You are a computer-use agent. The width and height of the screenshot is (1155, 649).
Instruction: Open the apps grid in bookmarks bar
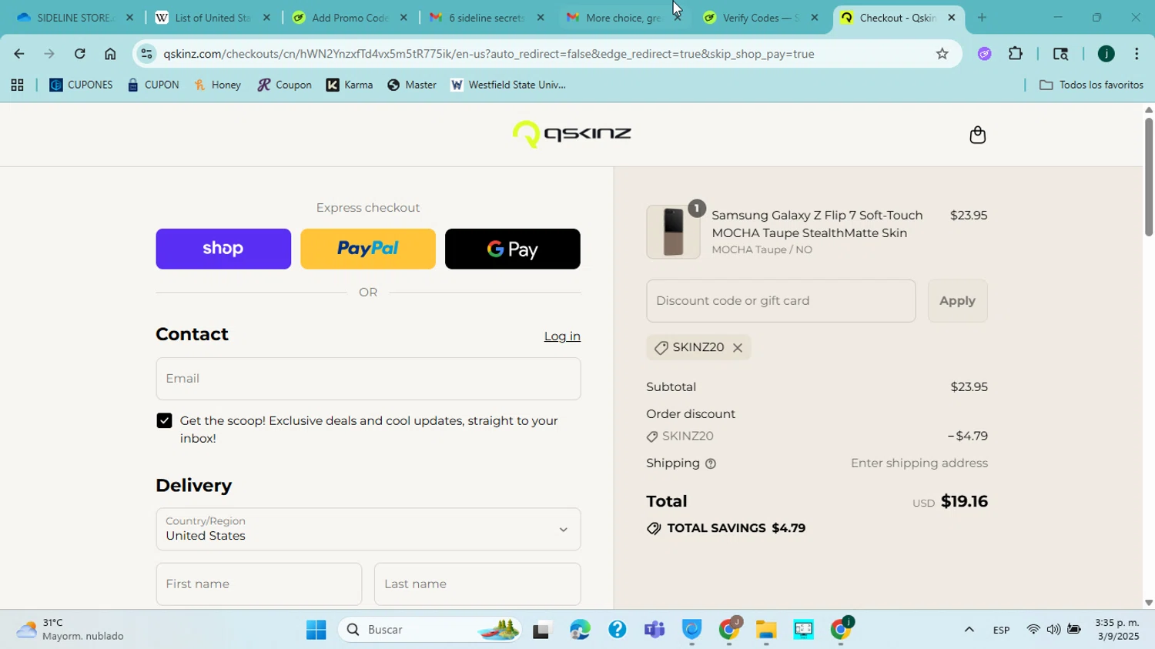pyautogui.click(x=17, y=85)
